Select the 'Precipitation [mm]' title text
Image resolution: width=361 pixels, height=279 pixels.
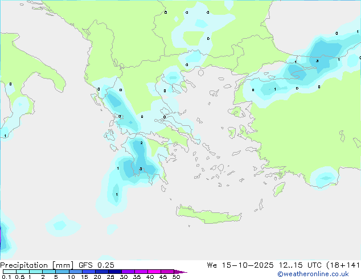coord(37,265)
